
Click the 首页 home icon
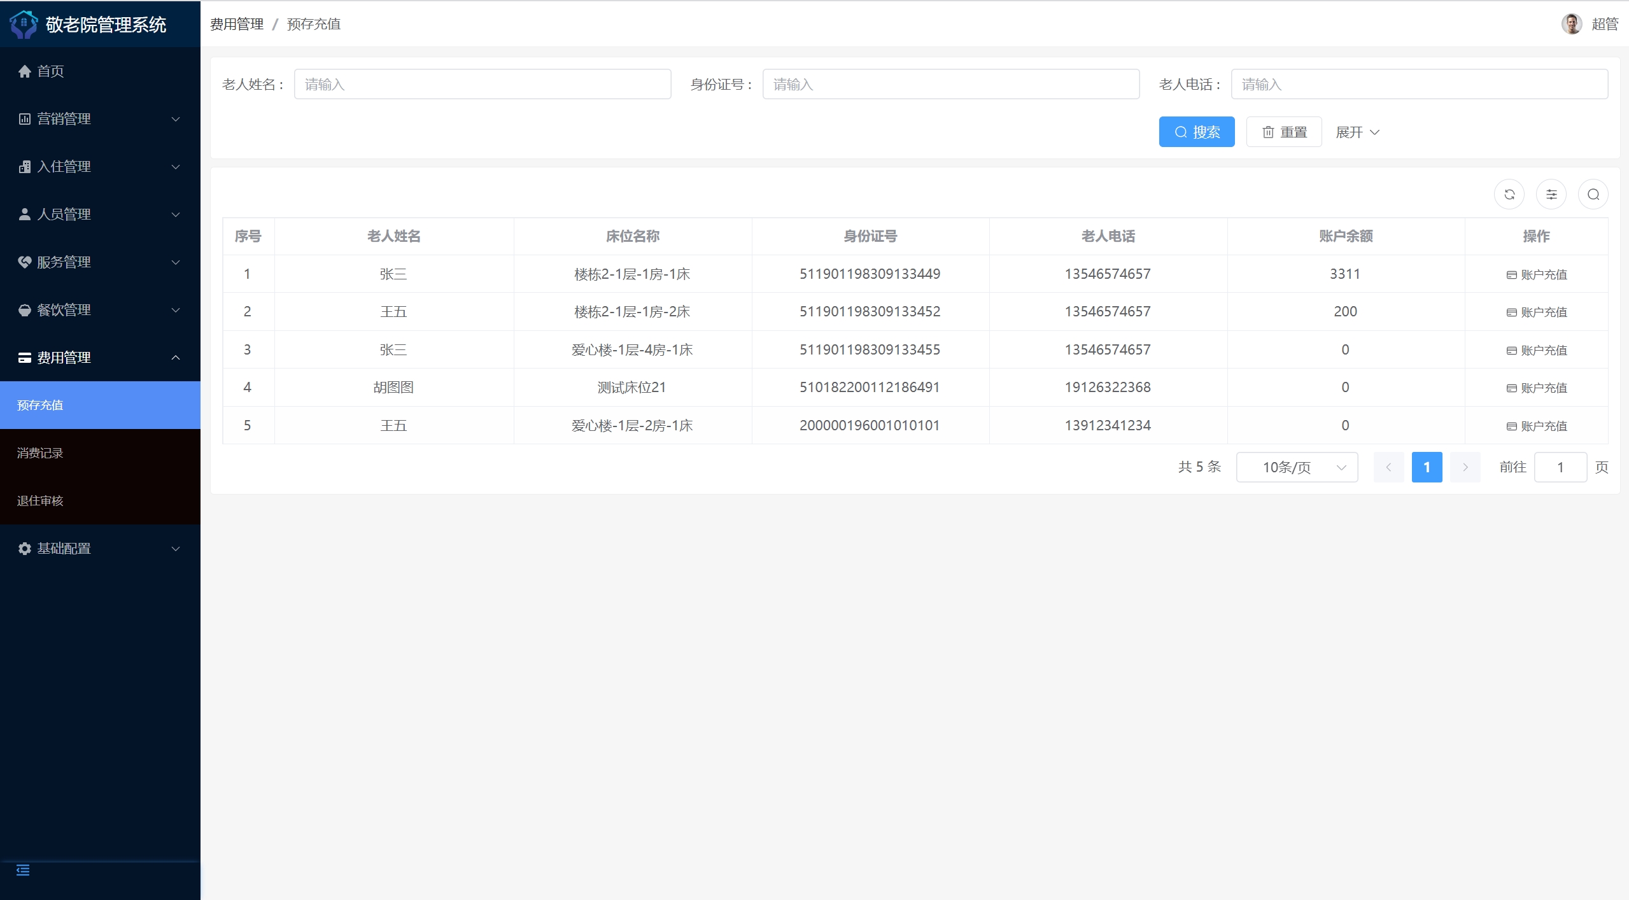pyautogui.click(x=24, y=71)
